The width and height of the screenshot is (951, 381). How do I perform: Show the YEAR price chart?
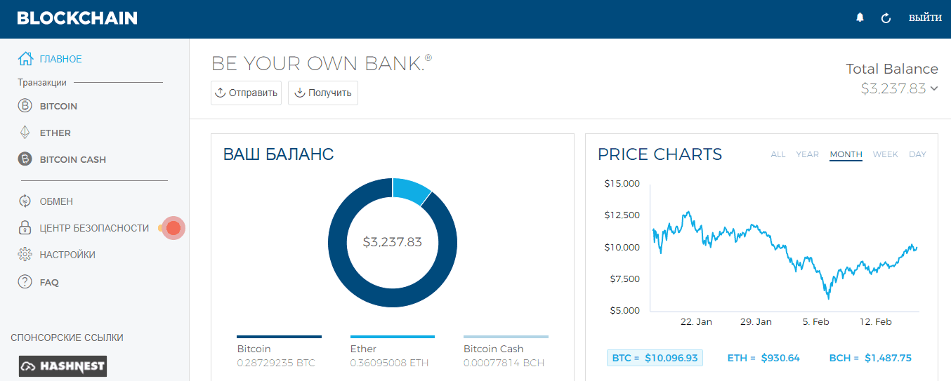807,154
